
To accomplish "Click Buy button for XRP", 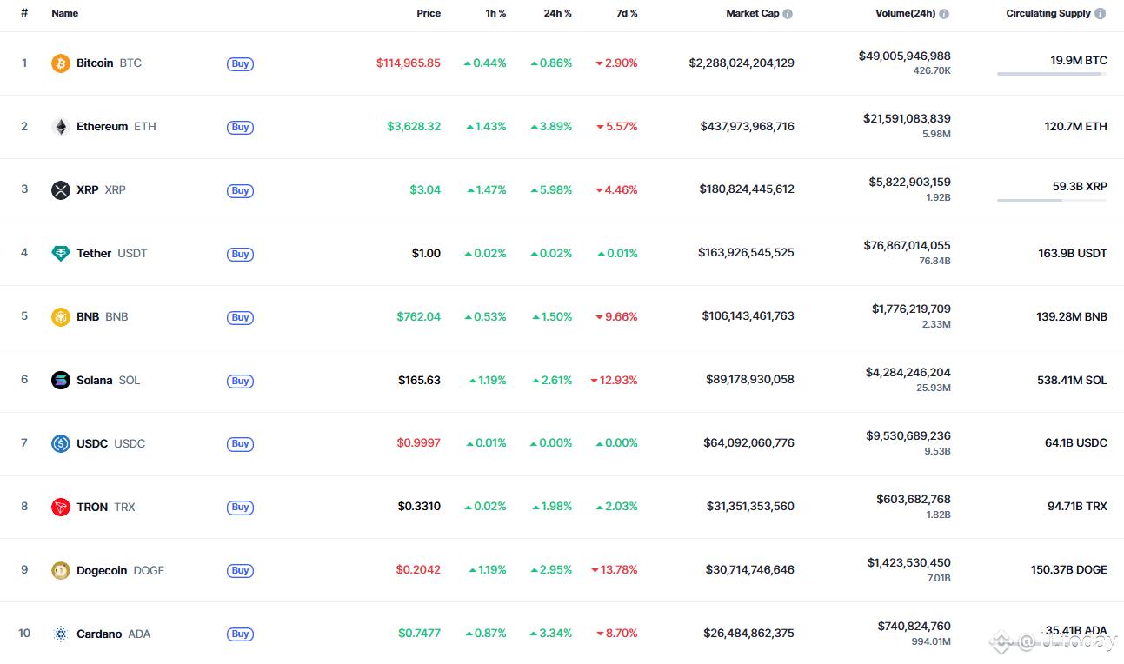I will (x=241, y=190).
